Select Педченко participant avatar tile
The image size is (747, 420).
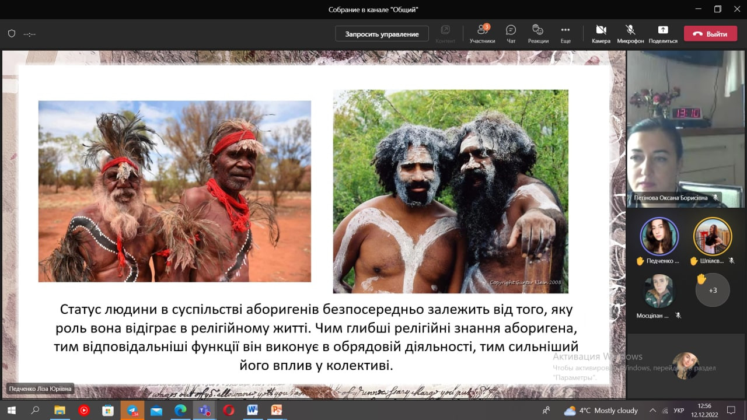point(659,236)
